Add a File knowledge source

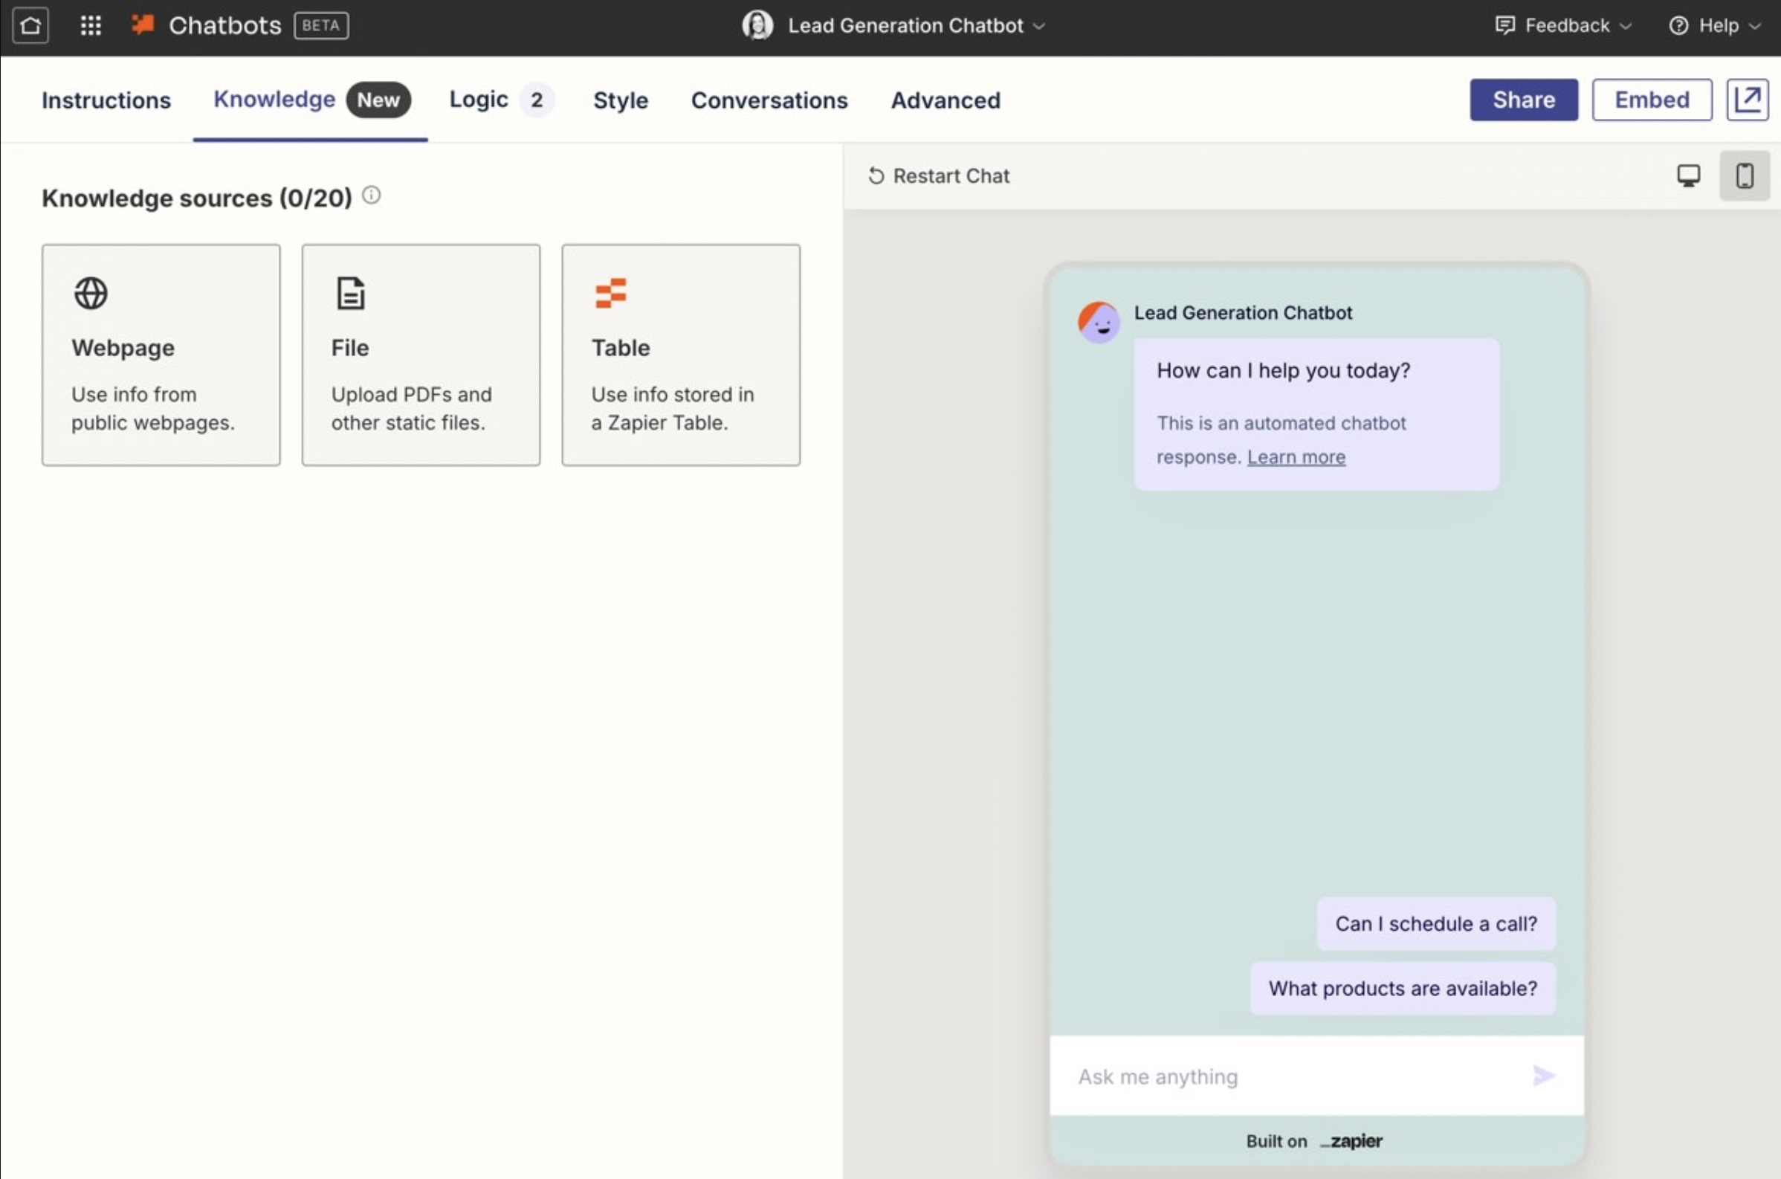pyautogui.click(x=420, y=354)
